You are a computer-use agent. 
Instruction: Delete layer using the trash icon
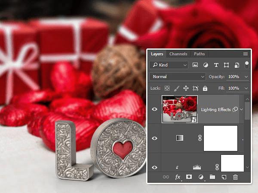(x=235, y=177)
